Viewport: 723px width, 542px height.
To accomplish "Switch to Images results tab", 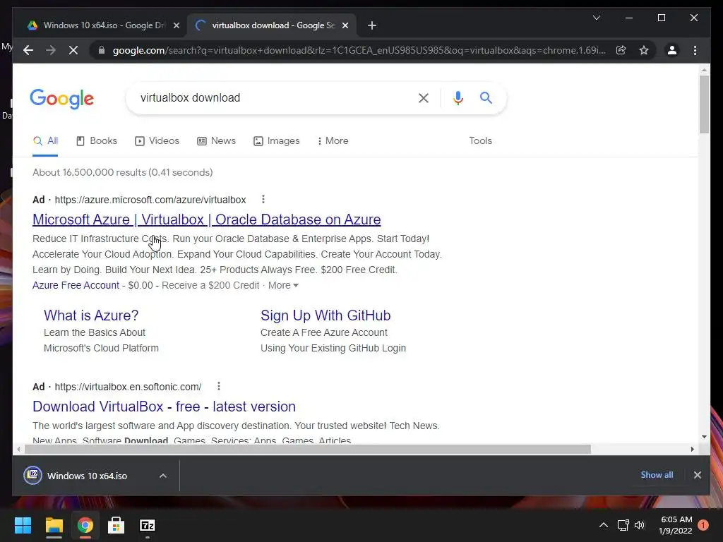I will point(277,141).
